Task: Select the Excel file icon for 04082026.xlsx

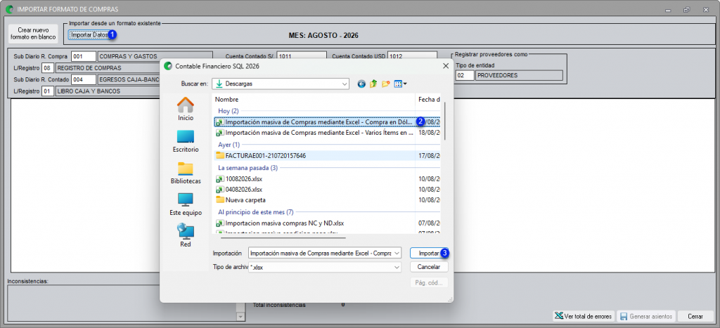Action: coord(220,190)
